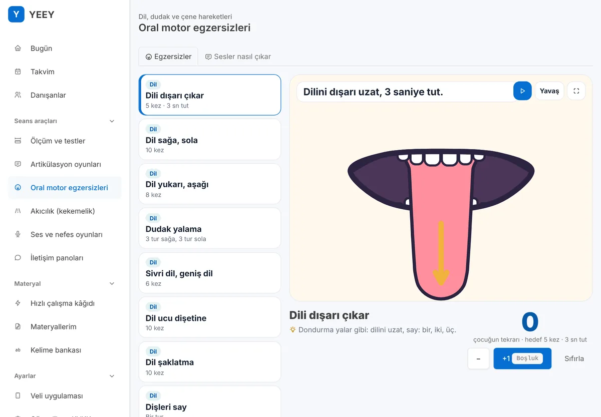
Task: Click the Veli uygulaması phone icon
Action: pyautogui.click(x=18, y=396)
